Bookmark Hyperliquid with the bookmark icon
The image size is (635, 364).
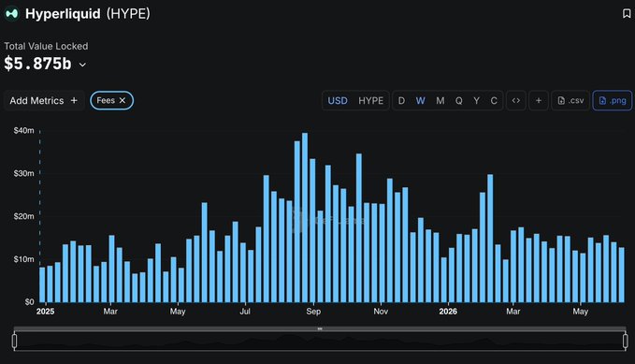(627, 14)
